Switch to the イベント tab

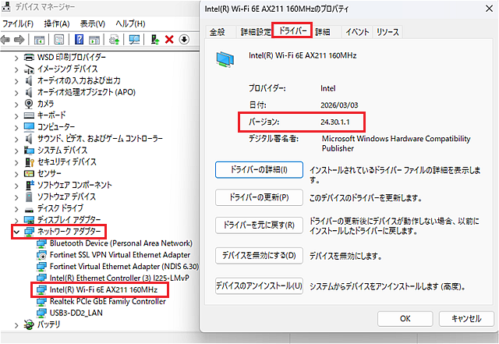coord(357,32)
